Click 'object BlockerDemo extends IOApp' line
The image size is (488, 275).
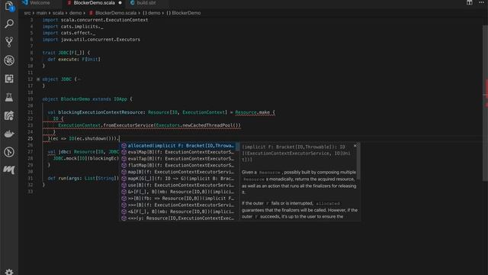point(87,99)
